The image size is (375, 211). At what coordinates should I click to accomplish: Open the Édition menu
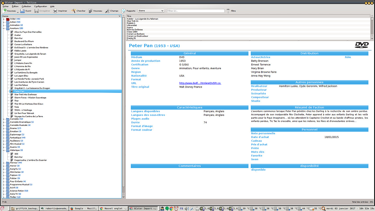(x=15, y=6)
